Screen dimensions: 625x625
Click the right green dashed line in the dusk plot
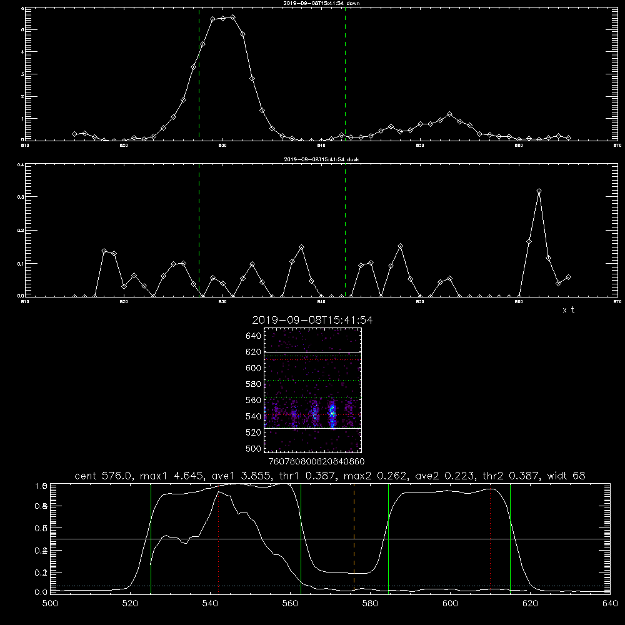(345, 230)
